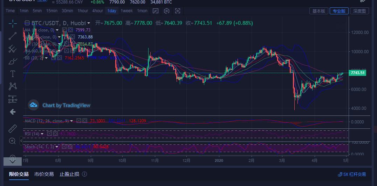
Task: Switch to 4hour timeframe
Action: [x=98, y=11]
